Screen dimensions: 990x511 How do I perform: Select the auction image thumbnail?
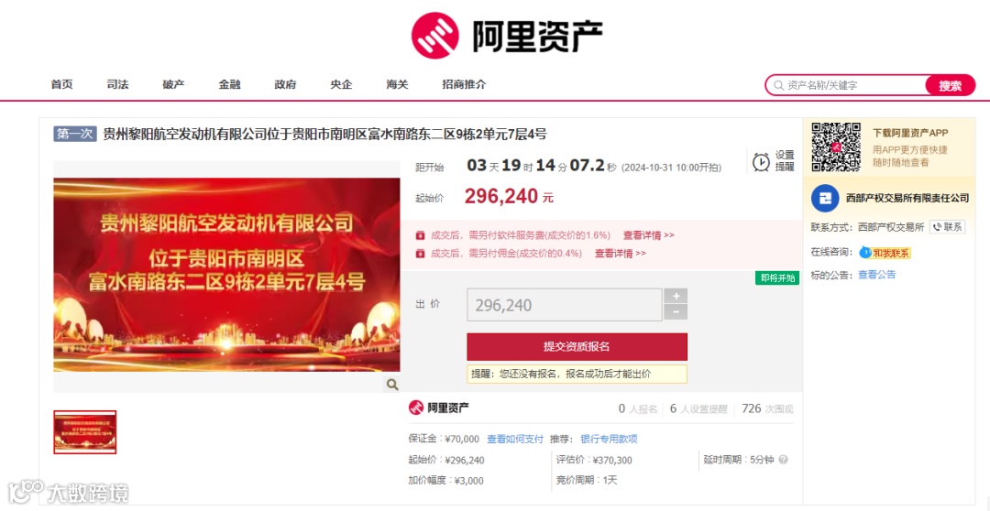point(85,432)
